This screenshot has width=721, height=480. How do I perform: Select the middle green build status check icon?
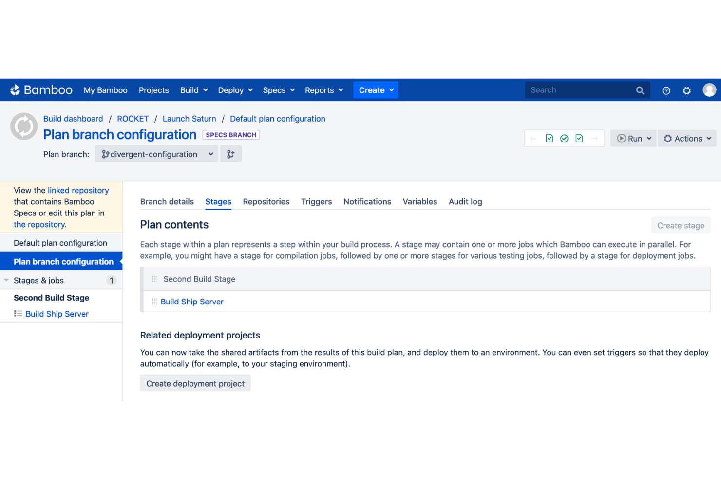(564, 138)
